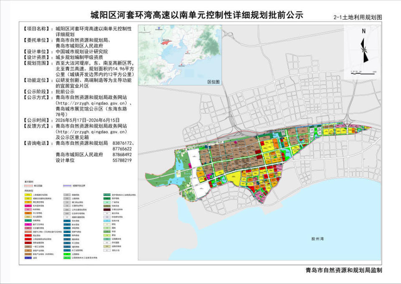The width and height of the screenshot is (401, 284).
Task: Click the footer text 青岛市自然资源和规划局监制
Action: pyautogui.click(x=344, y=270)
